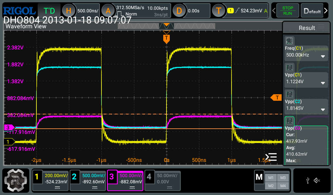Screen dimensions: 333x195
Task: Click the sound mute speaker icon
Action: pyautogui.click(x=317, y=180)
